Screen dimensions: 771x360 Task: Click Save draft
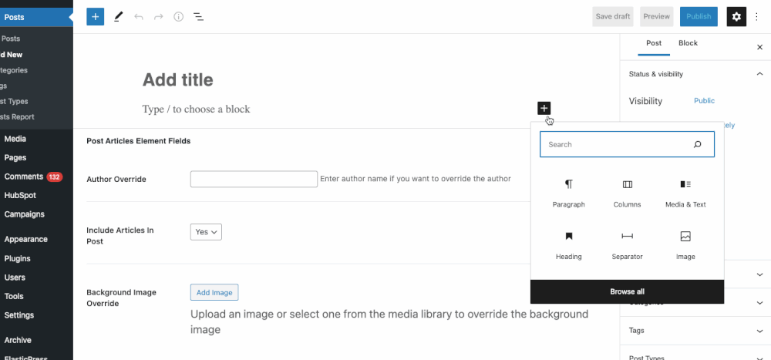click(x=613, y=17)
